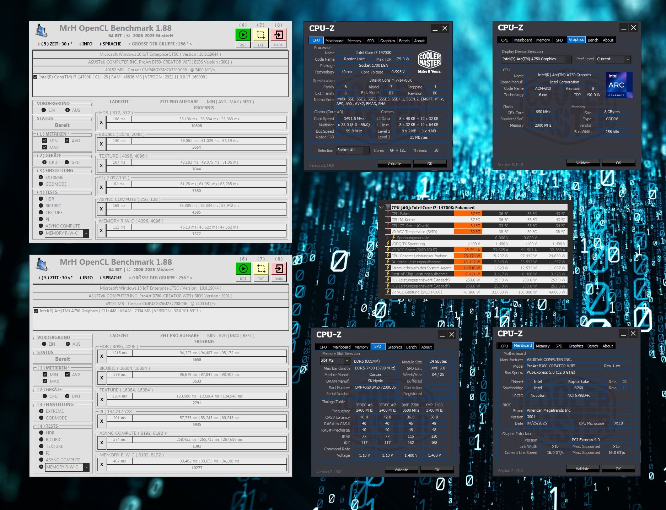Toggle the MIN metric checkbox in top benchmark window
The height and width of the screenshot is (510, 666).
tap(44, 141)
